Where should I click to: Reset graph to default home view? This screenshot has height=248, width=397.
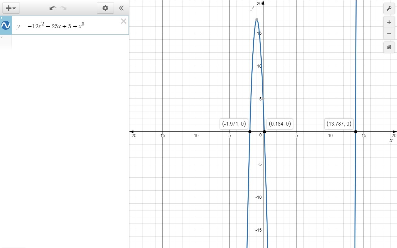pyautogui.click(x=389, y=47)
